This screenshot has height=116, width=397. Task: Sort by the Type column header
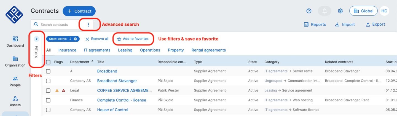198,62
